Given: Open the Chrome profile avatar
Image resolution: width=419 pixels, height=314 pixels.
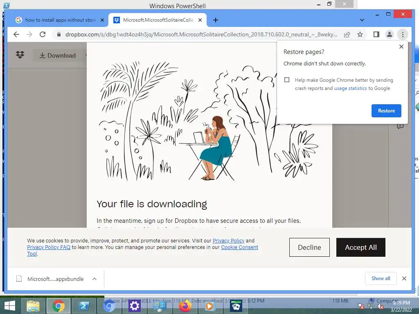Looking at the screenshot, I should click(390, 34).
